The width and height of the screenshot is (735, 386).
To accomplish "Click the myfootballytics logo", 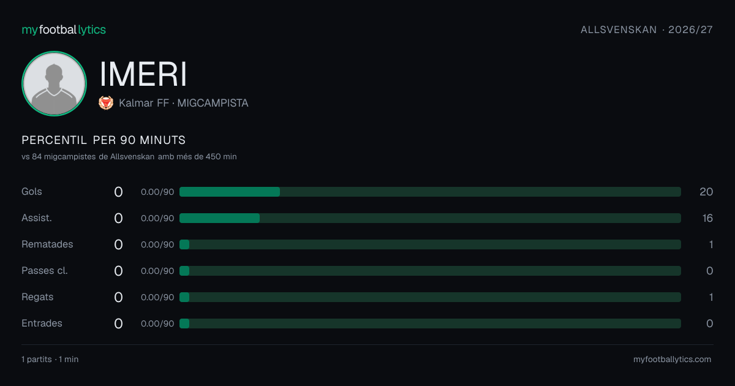I will 64,29.
